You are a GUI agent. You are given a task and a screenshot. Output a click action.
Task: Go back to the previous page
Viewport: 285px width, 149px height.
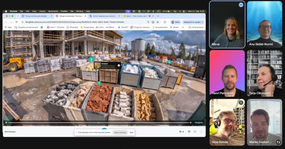[x=6, y=22]
